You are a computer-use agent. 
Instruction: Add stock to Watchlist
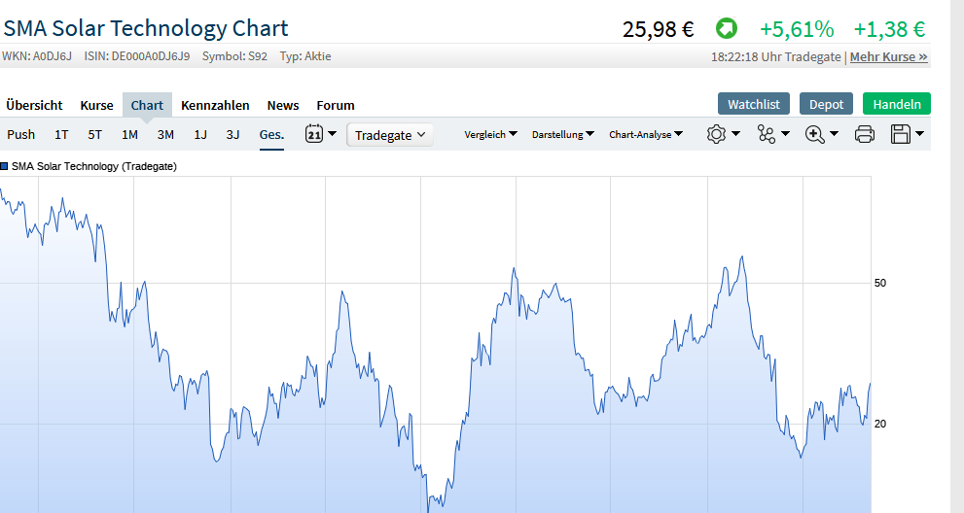tap(754, 104)
